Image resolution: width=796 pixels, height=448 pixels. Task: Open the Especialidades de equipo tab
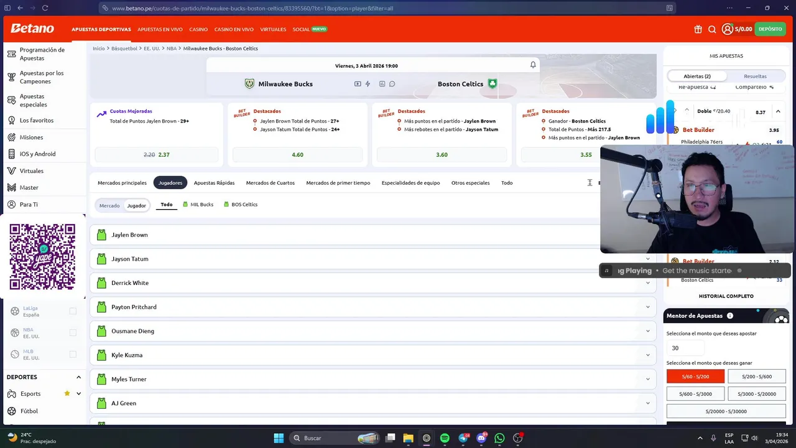coord(410,183)
